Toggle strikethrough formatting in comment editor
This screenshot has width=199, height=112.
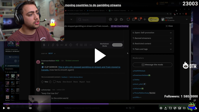(x=57, y=45)
